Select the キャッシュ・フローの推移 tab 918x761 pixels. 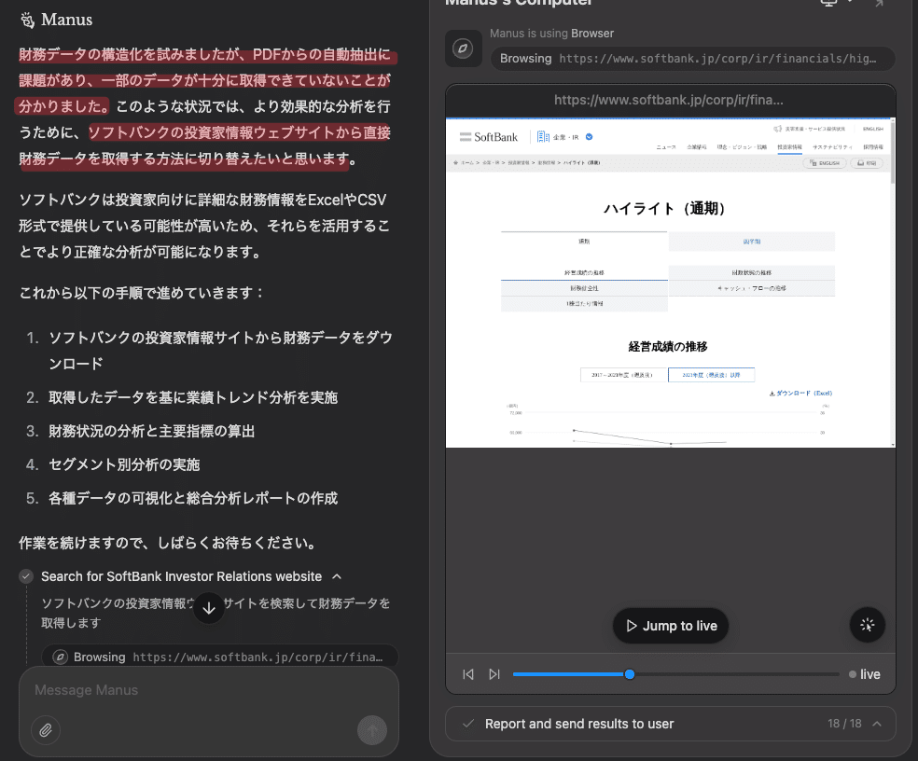(751, 288)
